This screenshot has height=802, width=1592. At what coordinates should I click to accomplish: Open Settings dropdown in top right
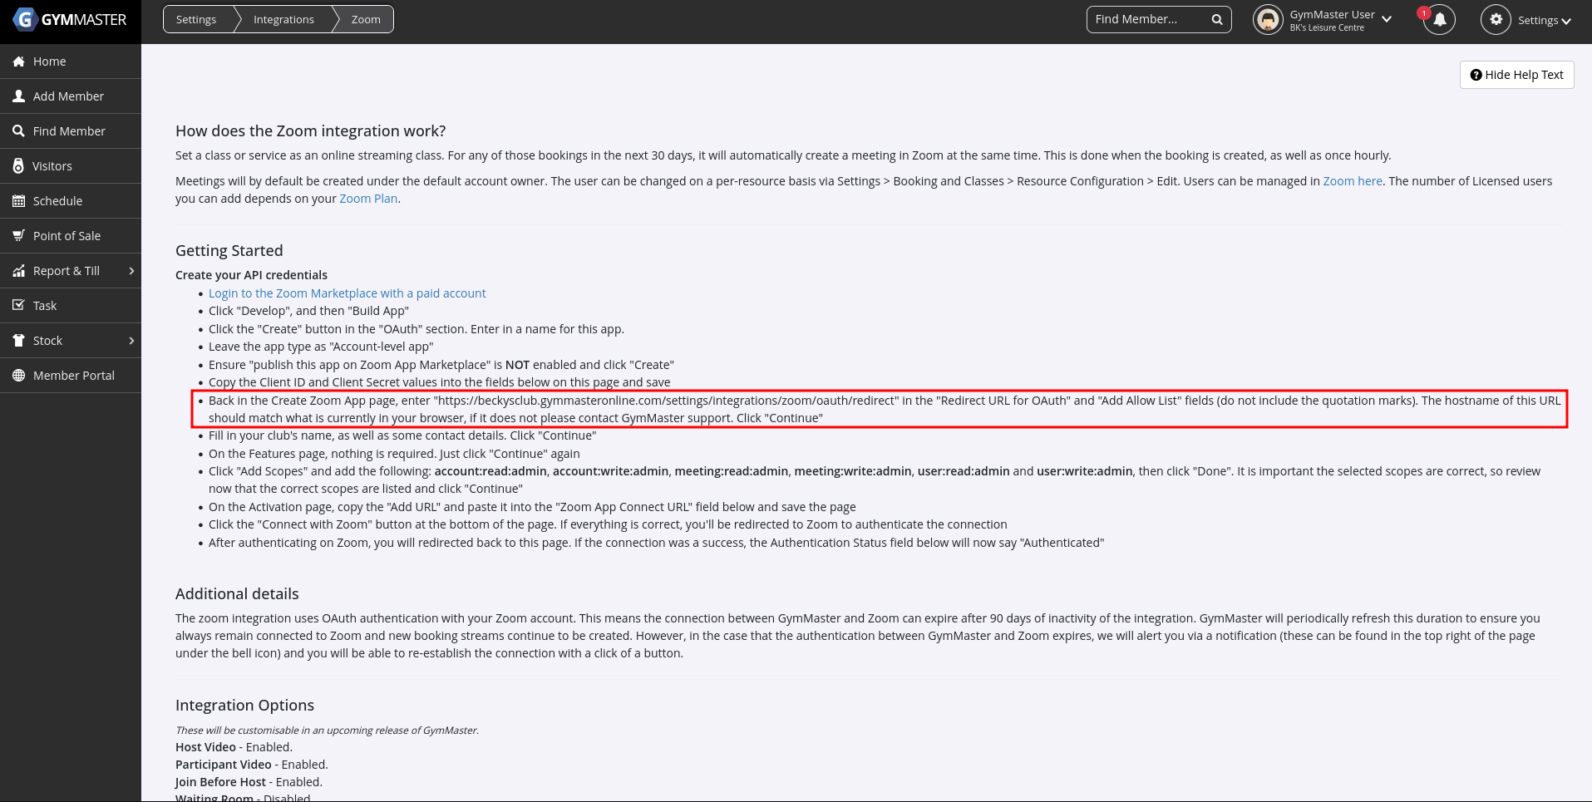[x=1544, y=21]
